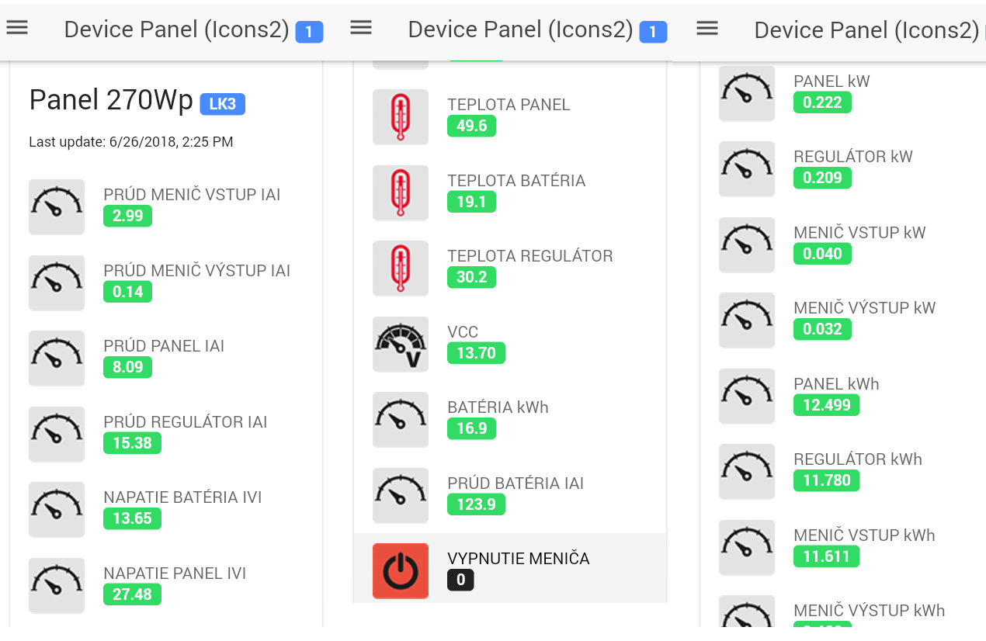Toggle the VYPNUTIE MENIČA power button
986x641 pixels.
401,571
